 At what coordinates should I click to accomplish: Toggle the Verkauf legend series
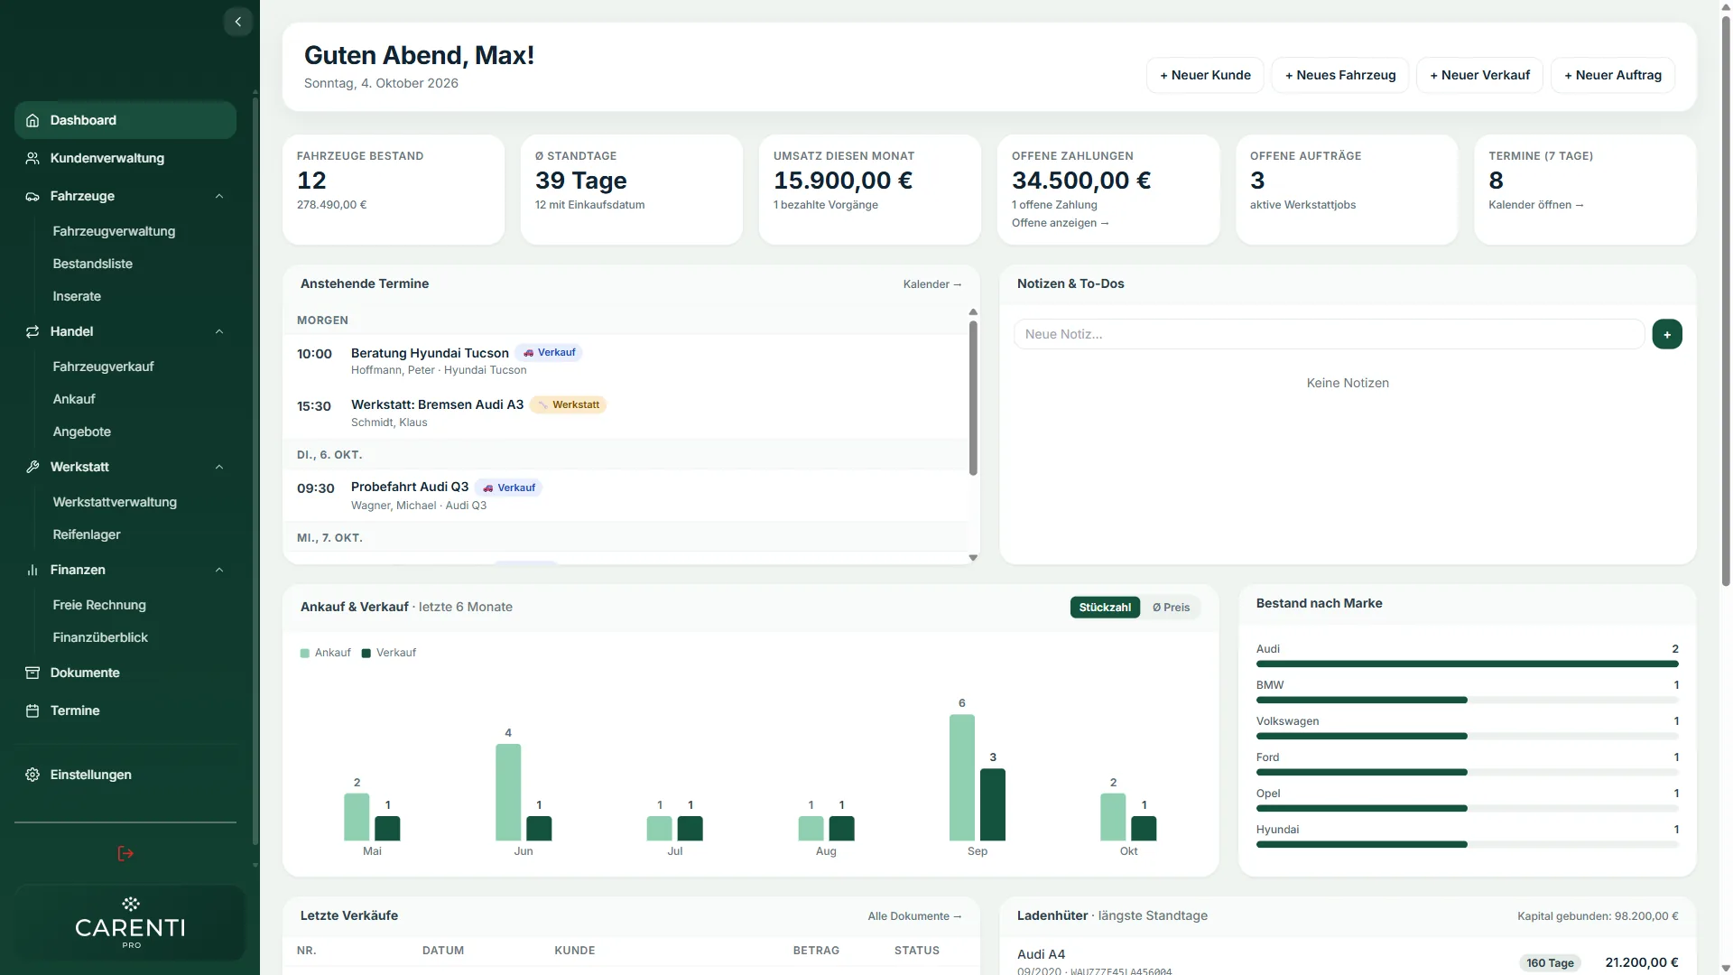pyautogui.click(x=389, y=653)
